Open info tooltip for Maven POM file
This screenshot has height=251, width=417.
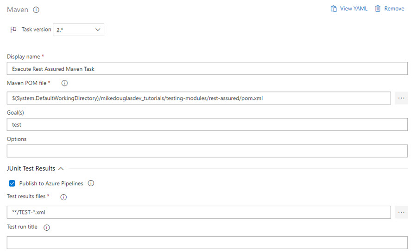pos(64,83)
